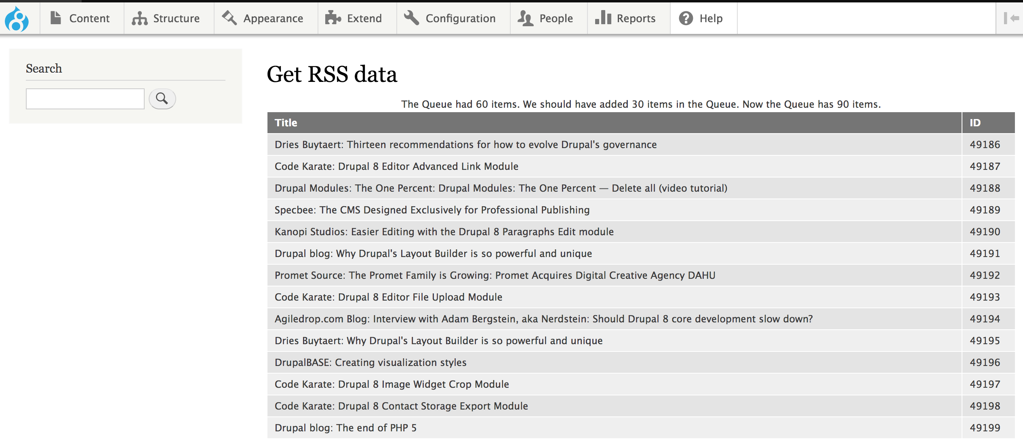1023x439 pixels.
Task: Select 'Specbee: The CMS Designed Exclusively' row
Action: (432, 210)
